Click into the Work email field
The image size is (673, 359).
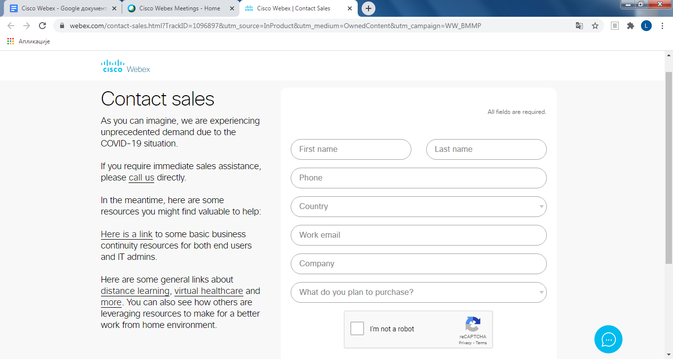click(419, 235)
